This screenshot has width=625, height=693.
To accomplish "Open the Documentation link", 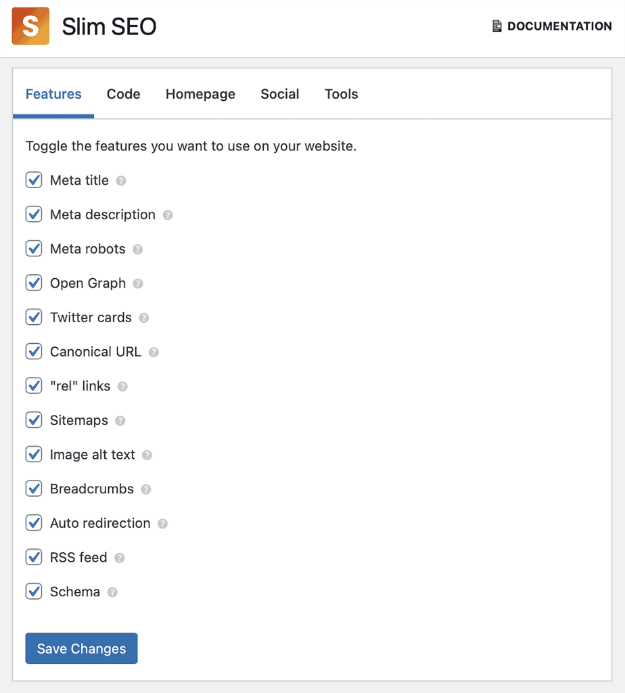I will [551, 26].
